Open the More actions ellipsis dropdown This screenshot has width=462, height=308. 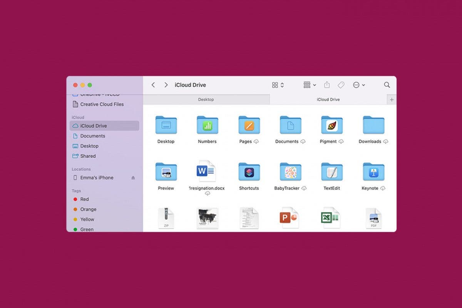click(x=359, y=85)
